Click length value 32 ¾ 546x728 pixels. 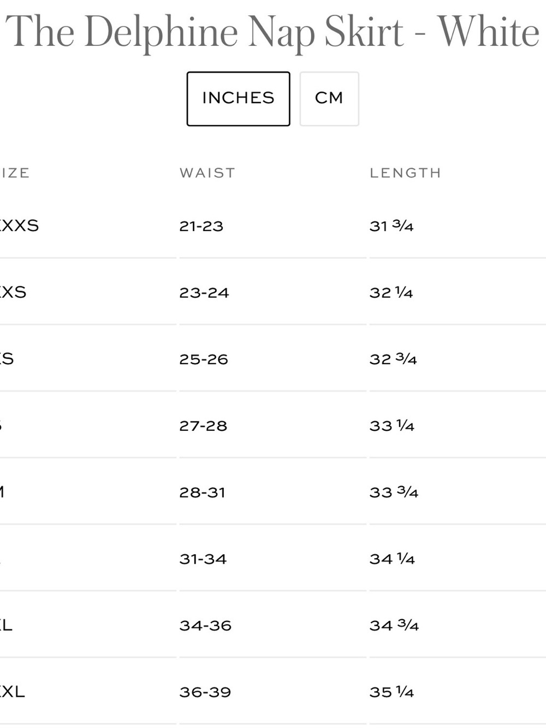[x=393, y=359]
